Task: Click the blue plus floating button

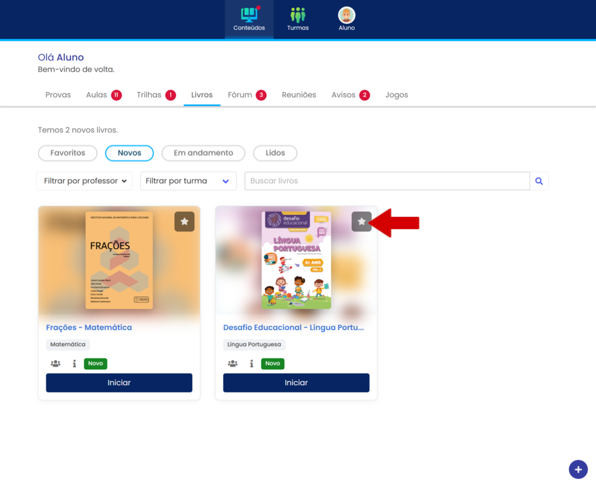Action: coord(577,469)
